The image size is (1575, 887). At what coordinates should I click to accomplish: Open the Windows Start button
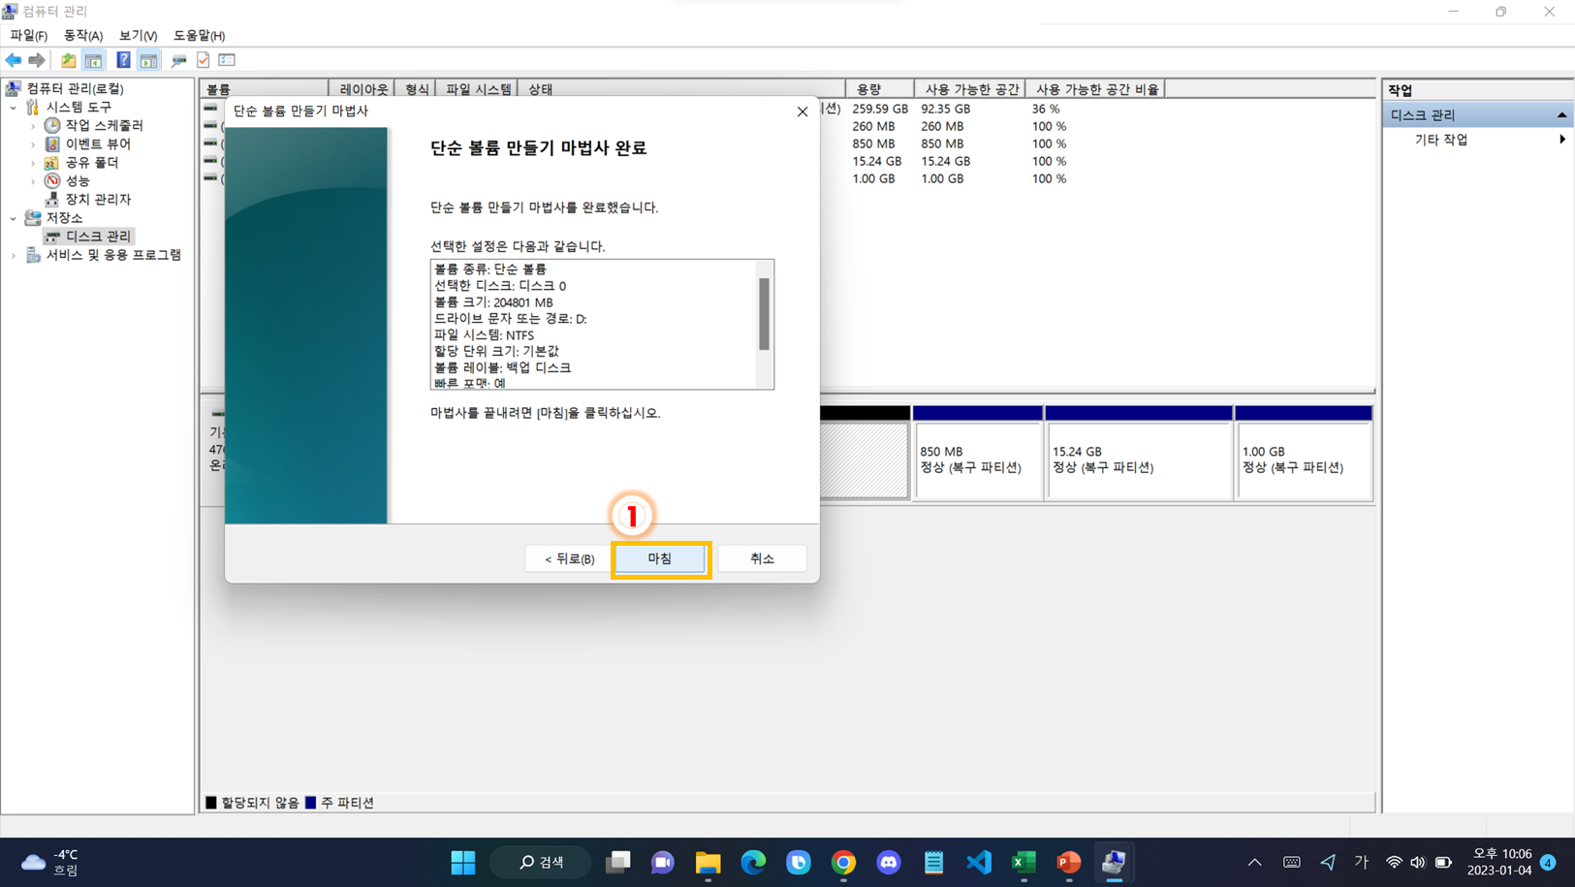tap(463, 862)
